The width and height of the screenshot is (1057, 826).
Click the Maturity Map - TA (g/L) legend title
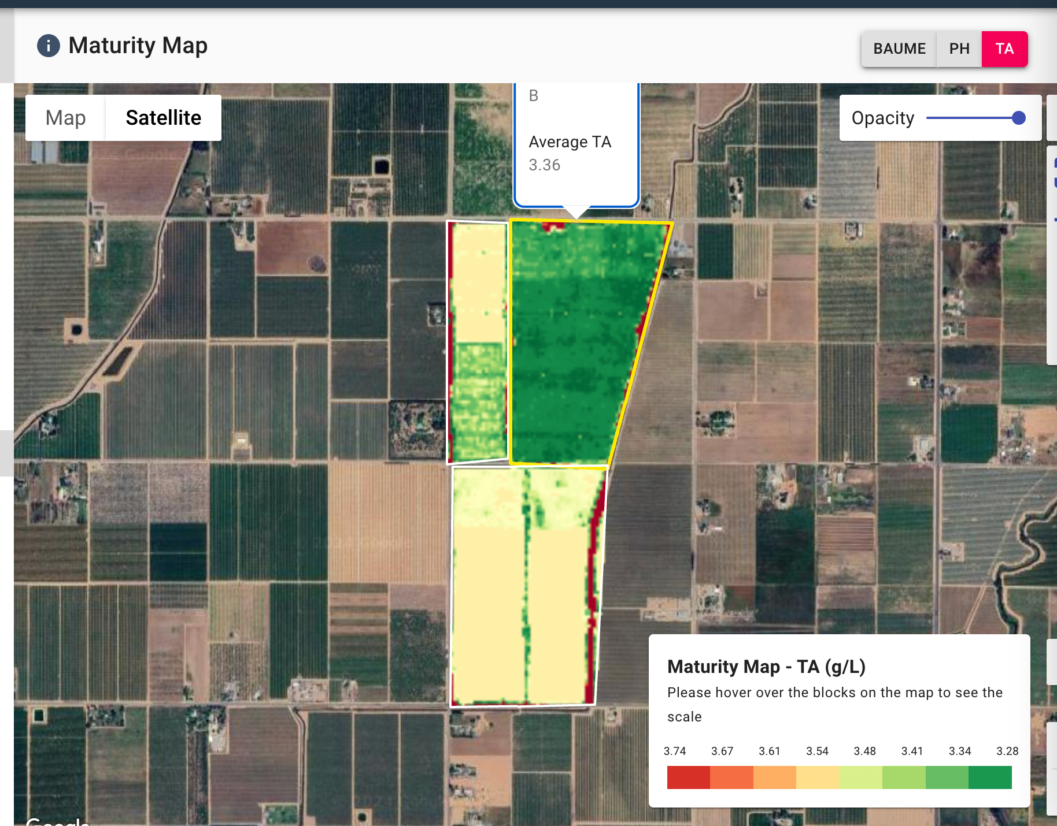[766, 667]
